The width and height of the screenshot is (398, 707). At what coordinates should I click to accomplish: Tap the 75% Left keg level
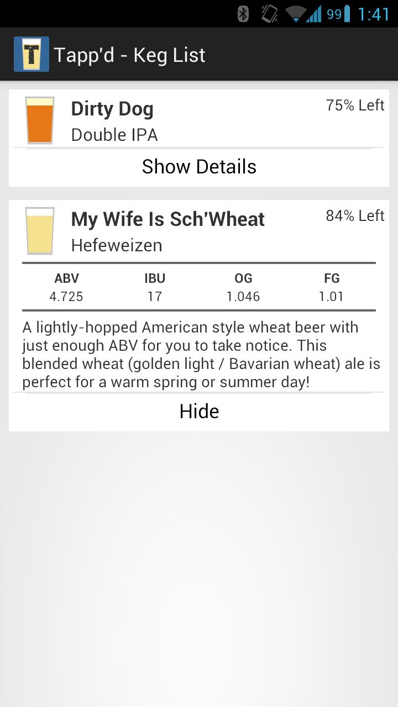[355, 105]
